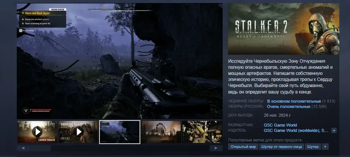Image resolution: width=350 pixels, height=157 pixels.
Task: Move the thumbnail strip scrollbar handle
Action: pyautogui.click(x=40, y=148)
